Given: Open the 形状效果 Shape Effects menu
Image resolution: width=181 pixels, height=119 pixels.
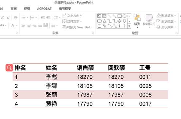Looking at the screenshot, I should [x=166, y=27].
